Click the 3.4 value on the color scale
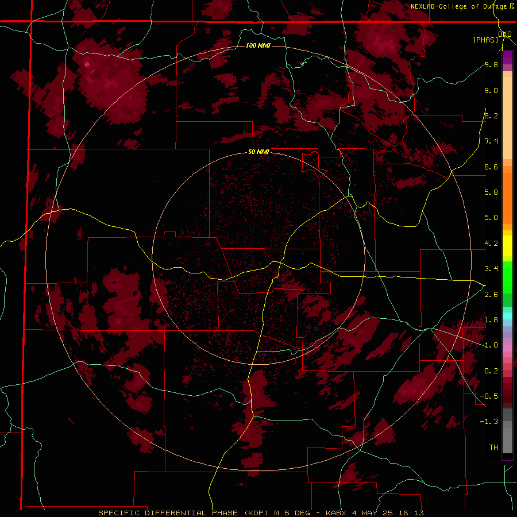 pos(491,269)
